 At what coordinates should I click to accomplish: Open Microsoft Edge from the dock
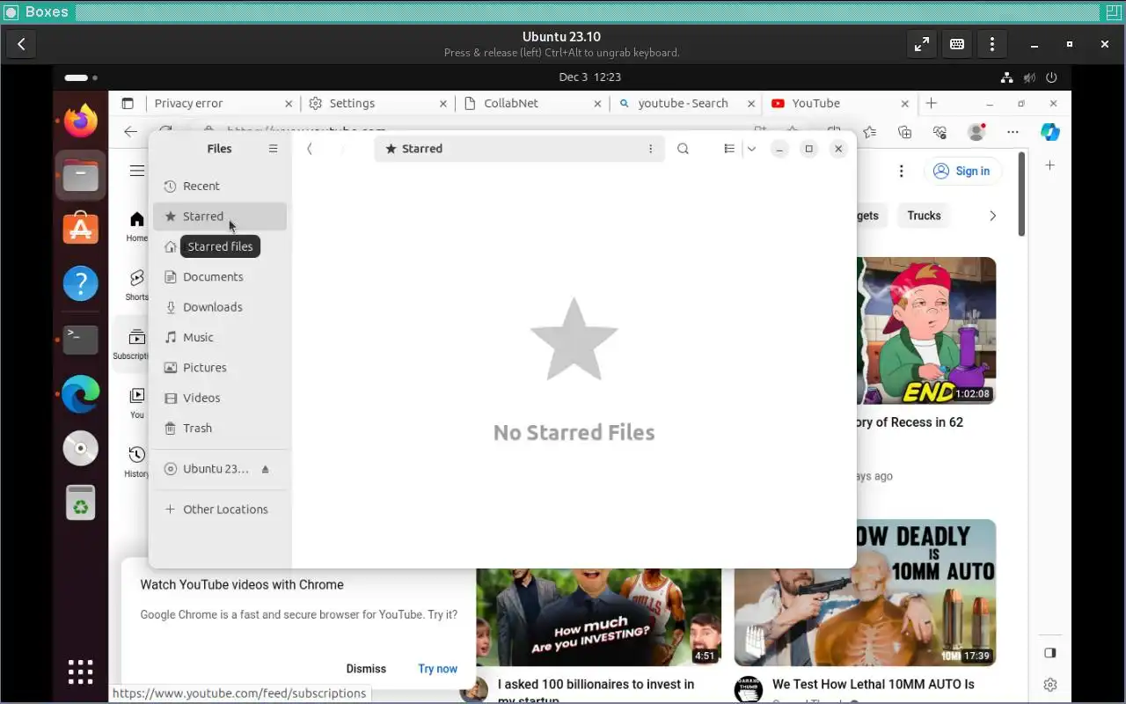point(81,393)
